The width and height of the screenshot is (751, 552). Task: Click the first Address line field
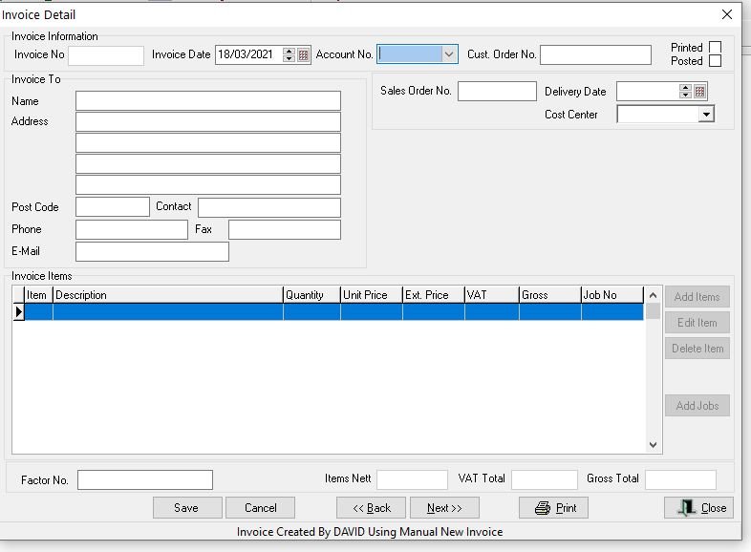(208, 121)
